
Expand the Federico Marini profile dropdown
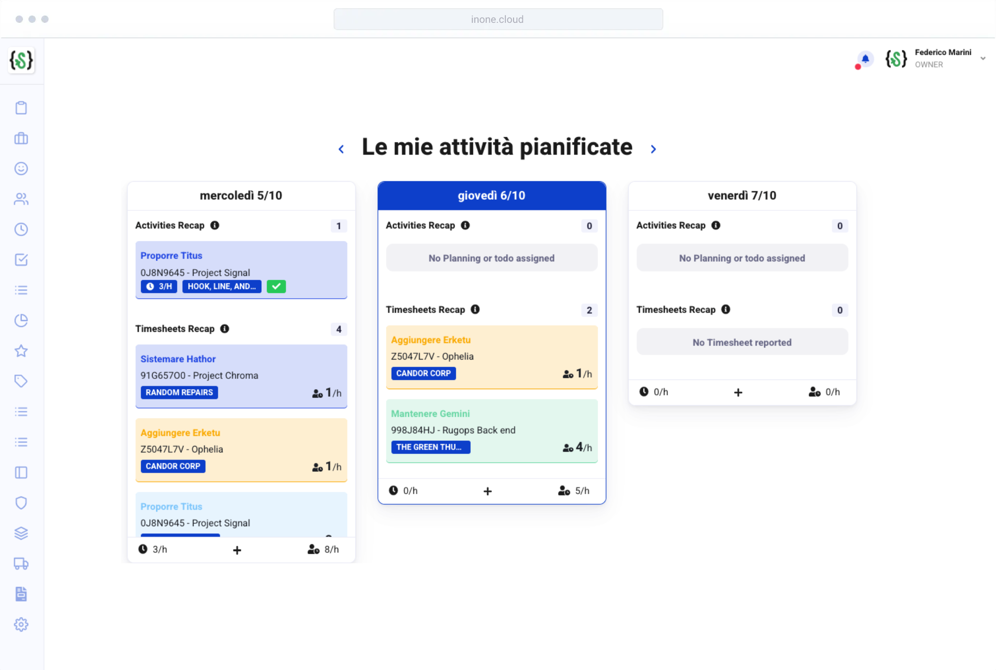[983, 58]
